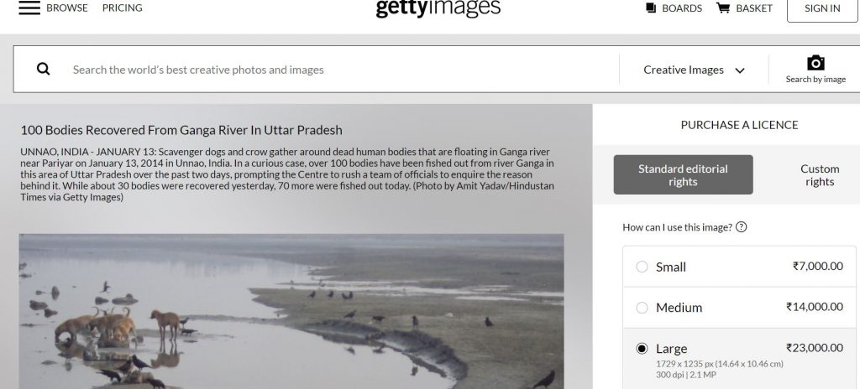Select the Small size radio button
Screen dimensions: 860x389
tap(642, 267)
